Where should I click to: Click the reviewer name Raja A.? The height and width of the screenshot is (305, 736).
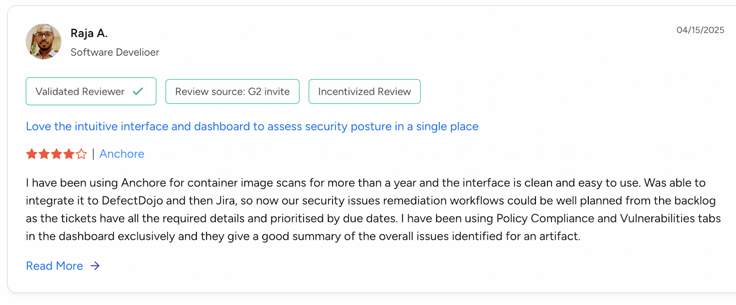tap(89, 33)
